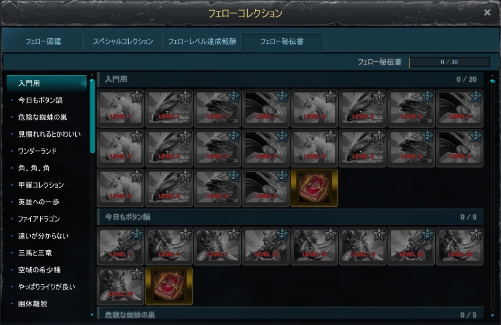This screenshot has width=501, height=325.
Task: Open the フェロー図鑑 tab
Action: (43, 41)
